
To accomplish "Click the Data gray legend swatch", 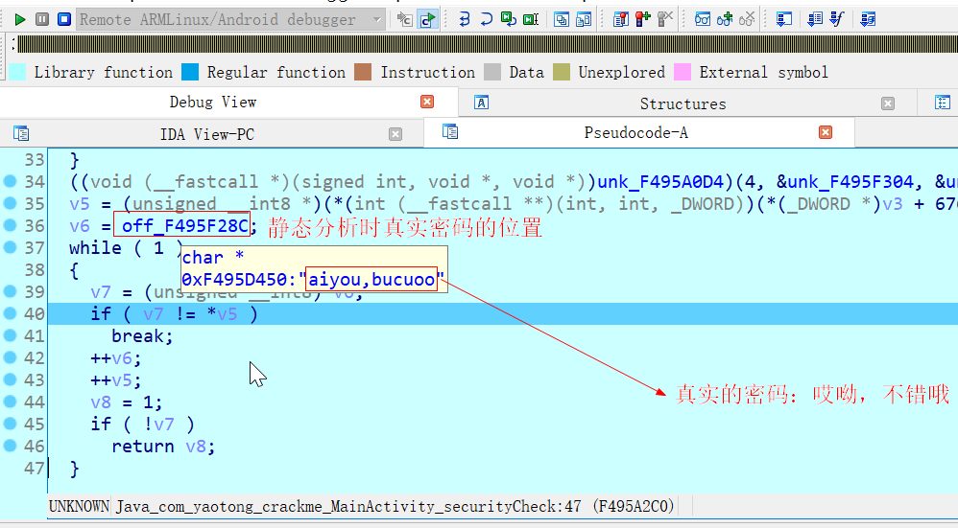I will pos(492,72).
